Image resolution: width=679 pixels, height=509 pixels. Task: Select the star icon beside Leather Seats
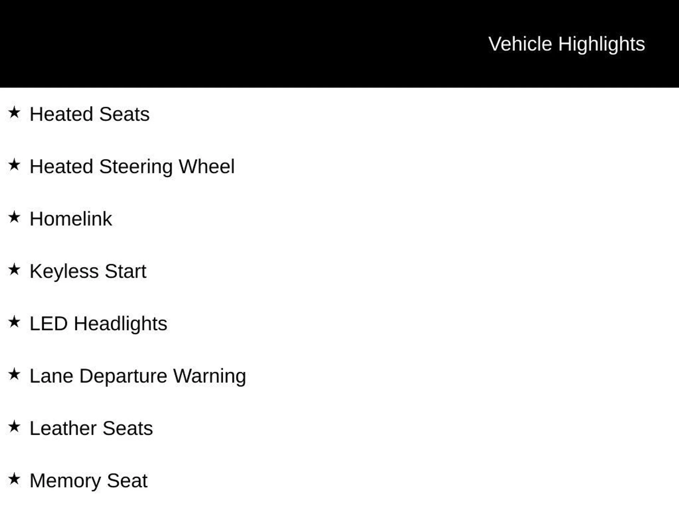pos(14,427)
